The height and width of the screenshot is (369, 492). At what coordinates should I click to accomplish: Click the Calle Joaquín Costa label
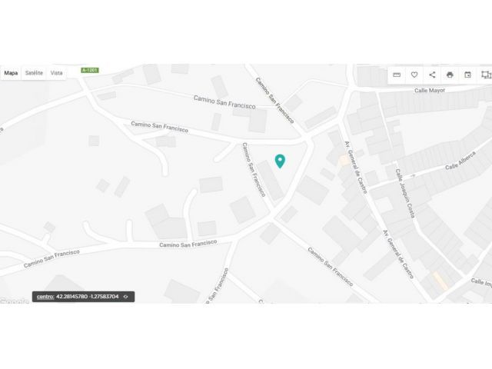[405, 193]
